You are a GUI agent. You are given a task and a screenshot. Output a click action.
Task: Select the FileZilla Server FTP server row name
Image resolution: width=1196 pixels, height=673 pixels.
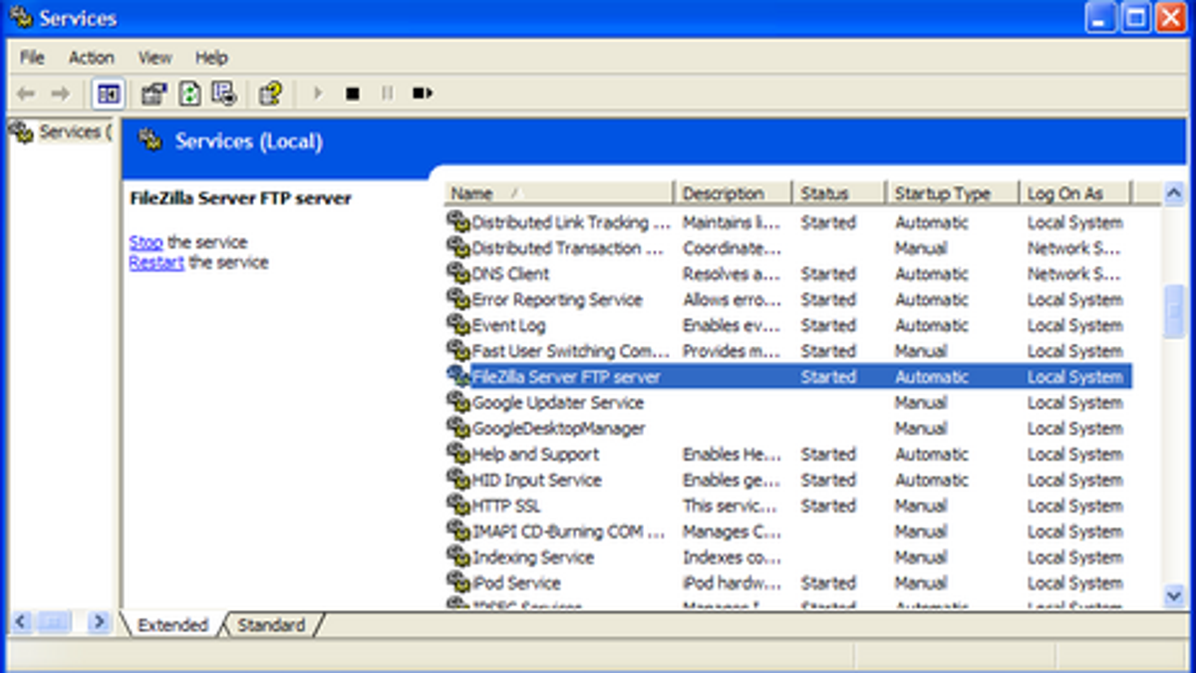click(566, 377)
